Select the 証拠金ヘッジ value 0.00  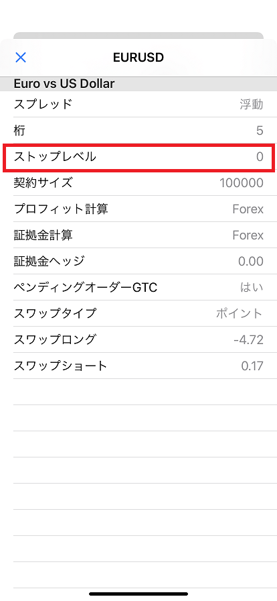(251, 262)
